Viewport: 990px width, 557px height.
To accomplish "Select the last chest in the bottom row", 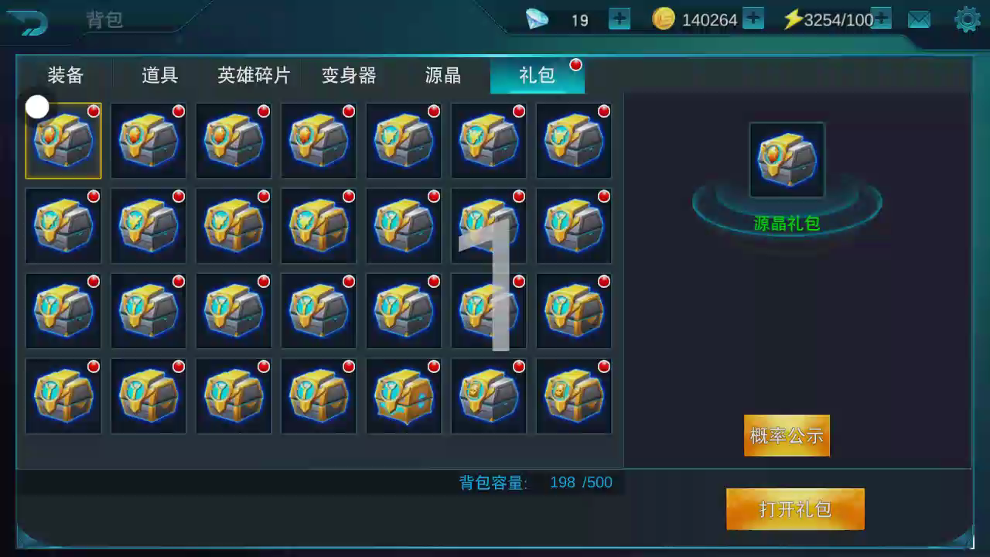I will [x=574, y=396].
